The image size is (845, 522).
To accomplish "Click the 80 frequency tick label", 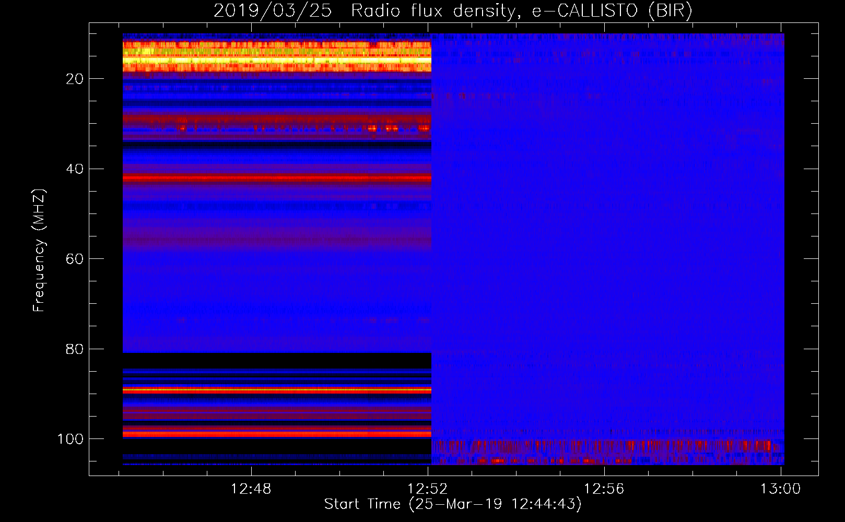I will [75, 349].
